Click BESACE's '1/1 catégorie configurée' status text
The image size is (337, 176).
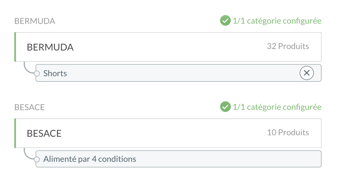(x=277, y=107)
